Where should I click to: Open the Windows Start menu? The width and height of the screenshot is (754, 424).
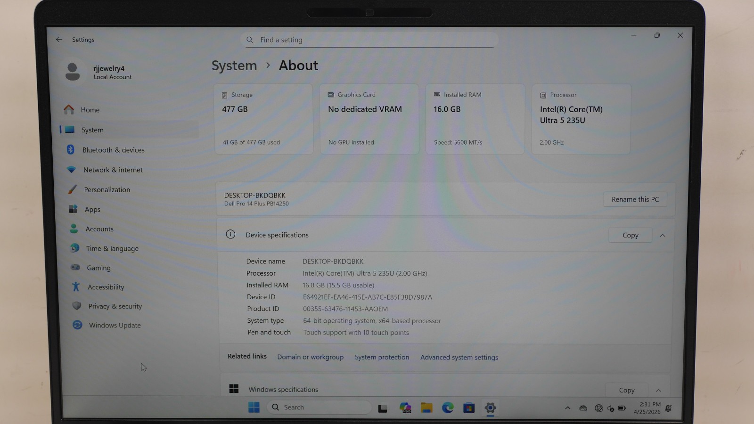[x=254, y=408]
